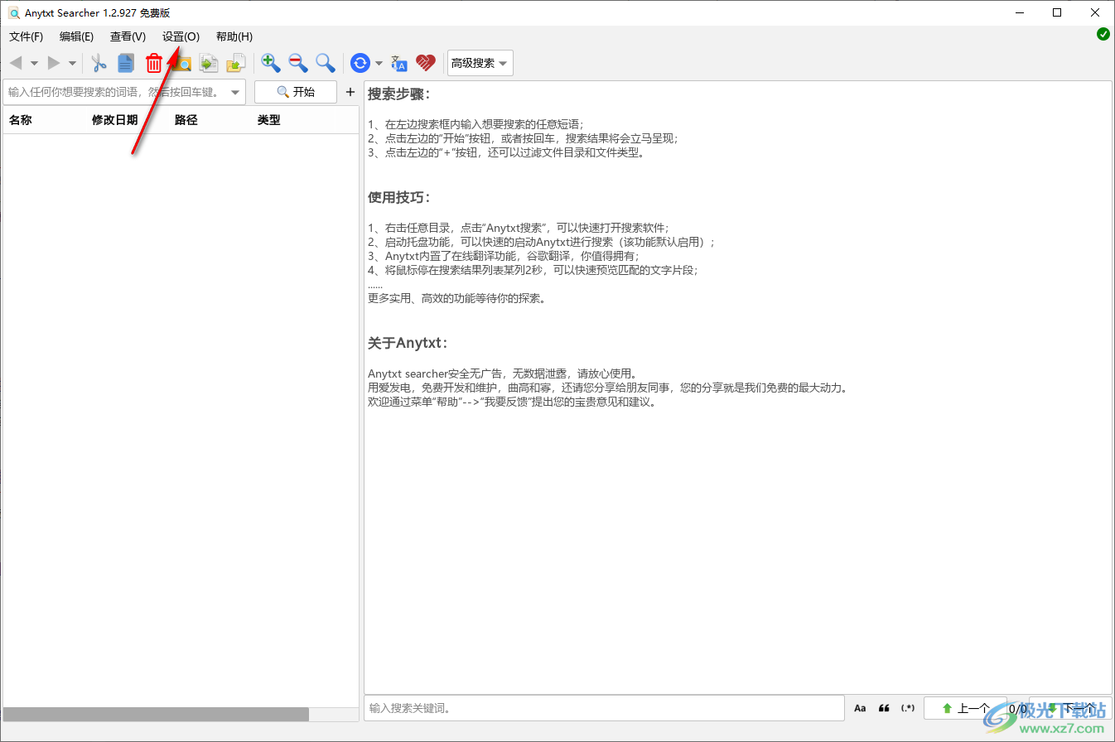Toggle the (.*) regex option
Image resolution: width=1115 pixels, height=742 pixels.
pos(908,708)
